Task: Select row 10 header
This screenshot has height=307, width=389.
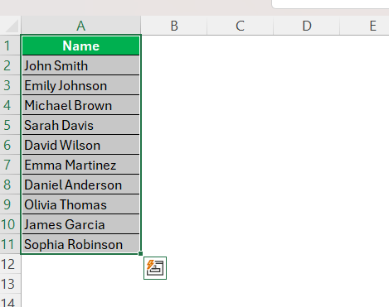Action: point(10,224)
